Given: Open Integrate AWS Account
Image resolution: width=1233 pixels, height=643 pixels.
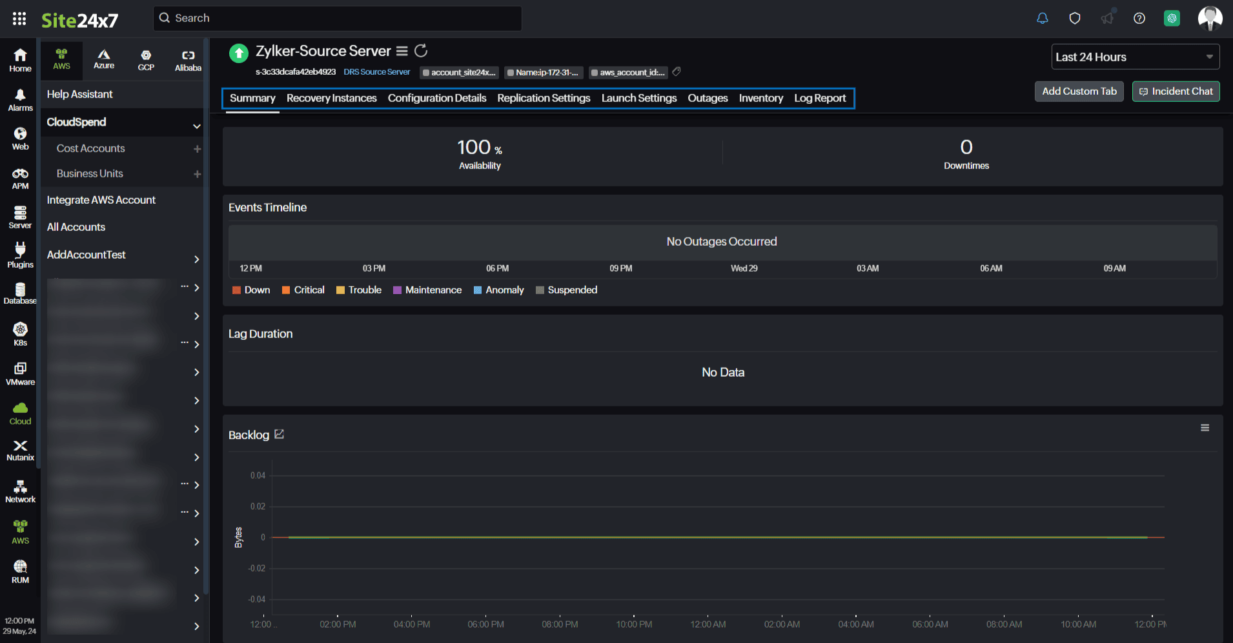Looking at the screenshot, I should [x=101, y=200].
